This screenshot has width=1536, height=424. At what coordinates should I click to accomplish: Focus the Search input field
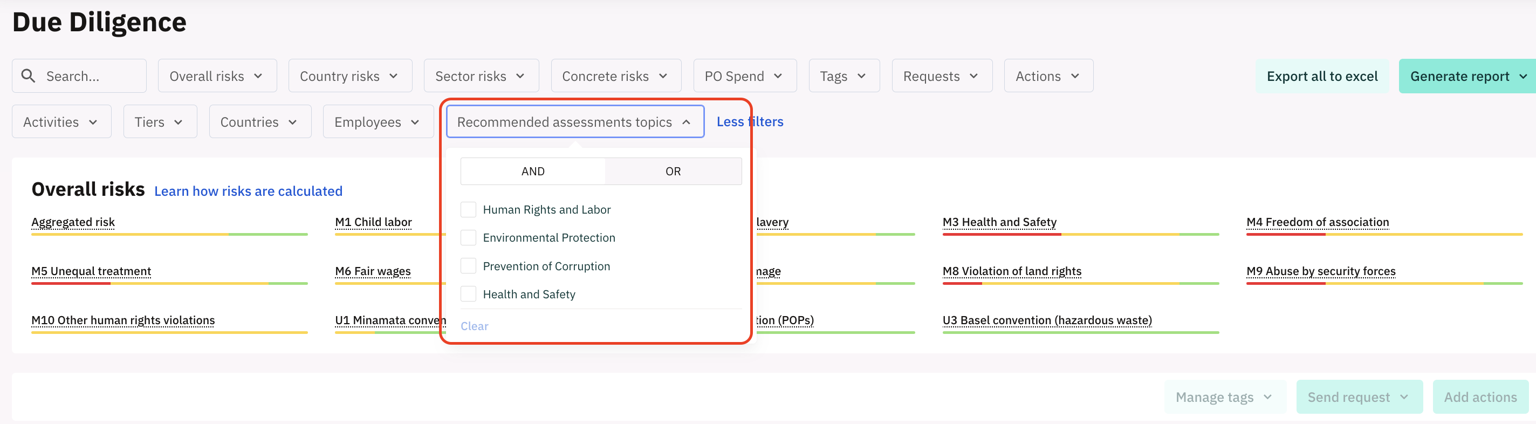click(x=79, y=76)
